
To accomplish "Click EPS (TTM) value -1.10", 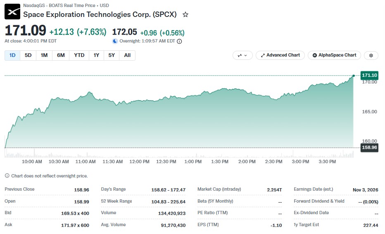I will pyautogui.click(x=276, y=225).
